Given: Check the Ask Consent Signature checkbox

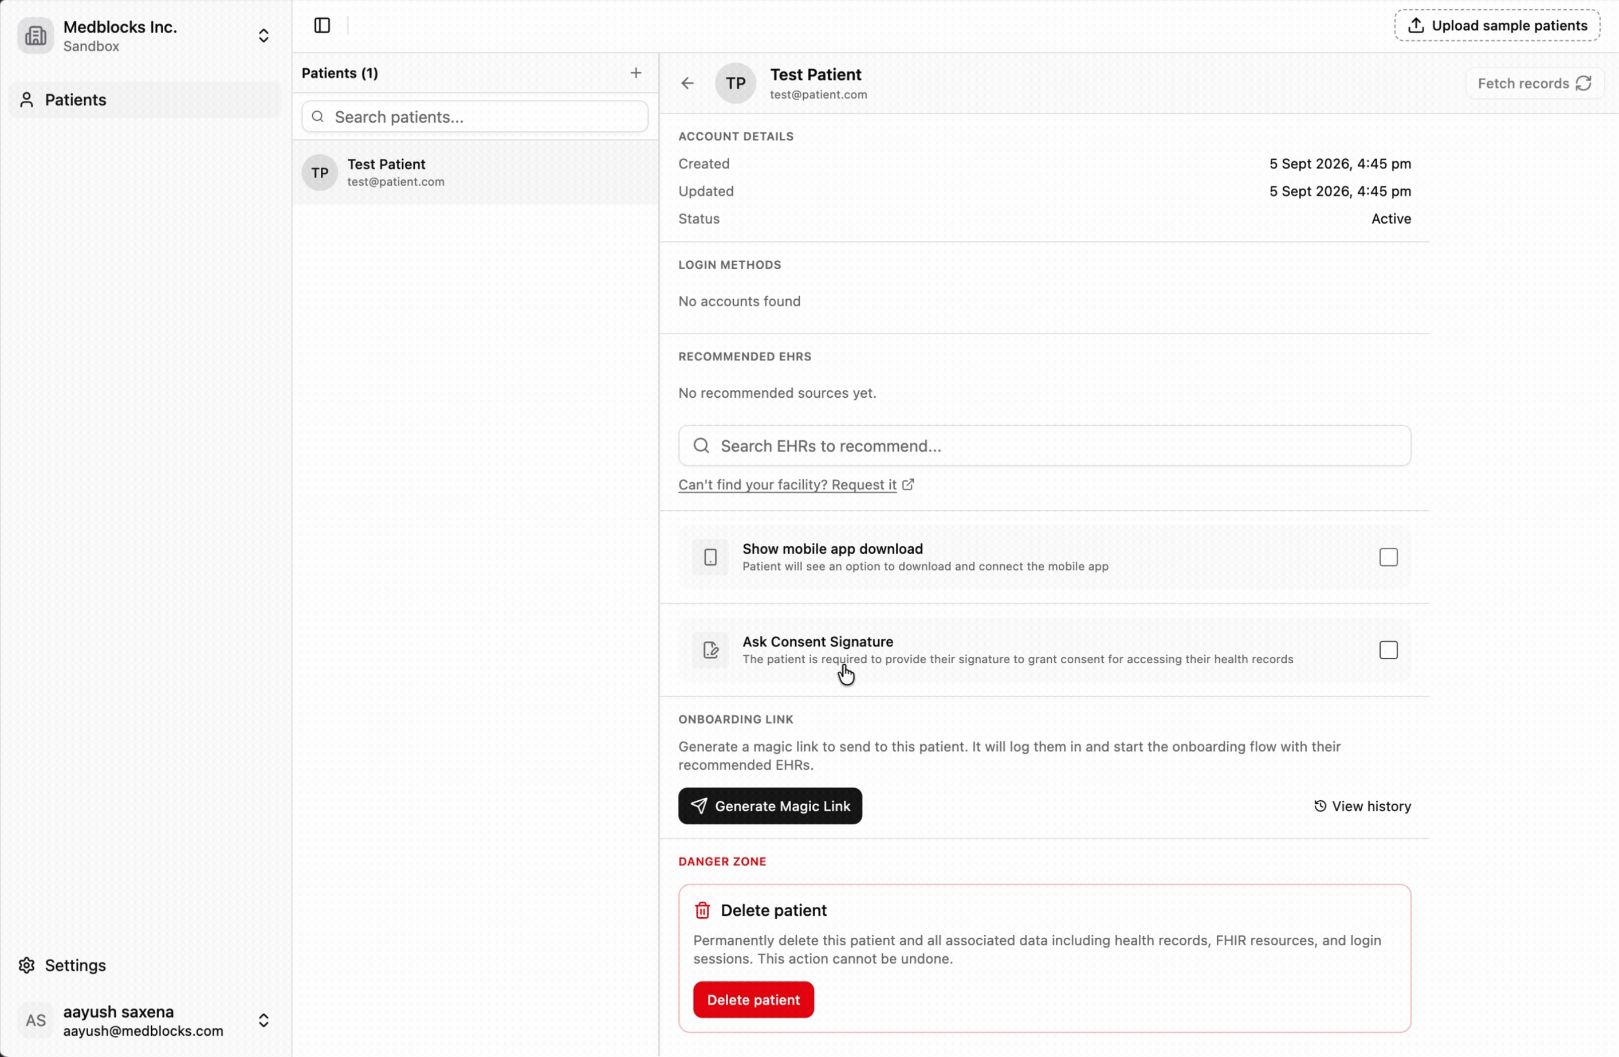Looking at the screenshot, I should tap(1388, 650).
